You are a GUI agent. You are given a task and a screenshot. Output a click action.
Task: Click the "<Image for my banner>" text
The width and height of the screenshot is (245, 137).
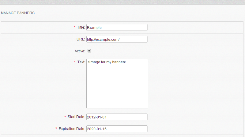(x=107, y=62)
